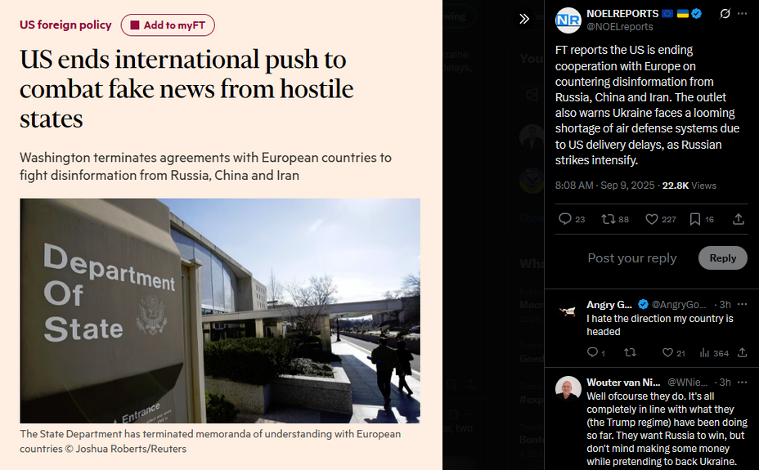Click the Reply button
Image resolution: width=759 pixels, height=470 pixels.
[723, 258]
